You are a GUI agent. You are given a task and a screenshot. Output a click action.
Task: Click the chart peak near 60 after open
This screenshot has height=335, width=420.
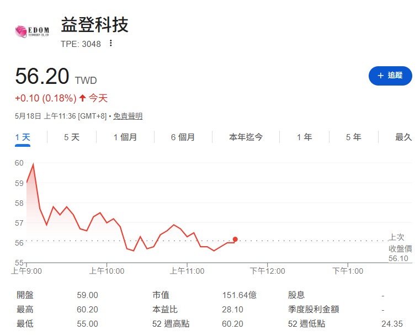pyautogui.click(x=33, y=164)
